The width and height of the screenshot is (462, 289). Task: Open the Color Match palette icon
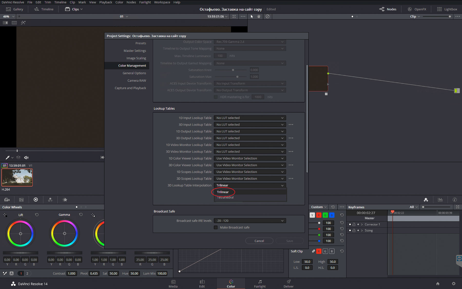coord(21,200)
